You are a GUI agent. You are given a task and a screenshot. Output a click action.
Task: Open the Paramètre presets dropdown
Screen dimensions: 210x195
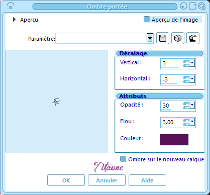tap(150, 38)
